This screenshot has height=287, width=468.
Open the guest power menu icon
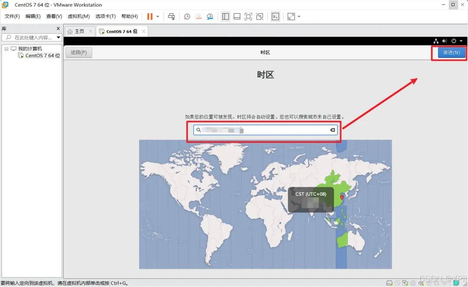coord(454,41)
